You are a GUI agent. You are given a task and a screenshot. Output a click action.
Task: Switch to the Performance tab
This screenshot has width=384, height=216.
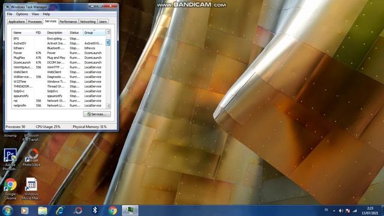pos(68,22)
